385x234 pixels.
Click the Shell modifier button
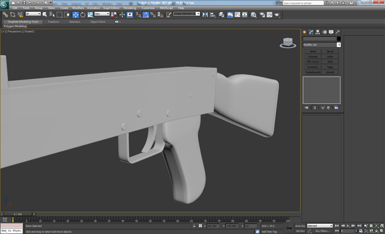(330, 62)
